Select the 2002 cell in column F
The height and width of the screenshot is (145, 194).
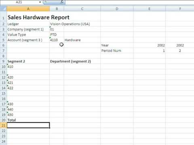click(x=180, y=46)
